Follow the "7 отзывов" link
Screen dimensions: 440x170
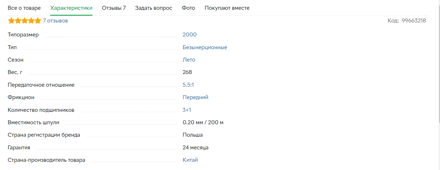click(x=55, y=21)
